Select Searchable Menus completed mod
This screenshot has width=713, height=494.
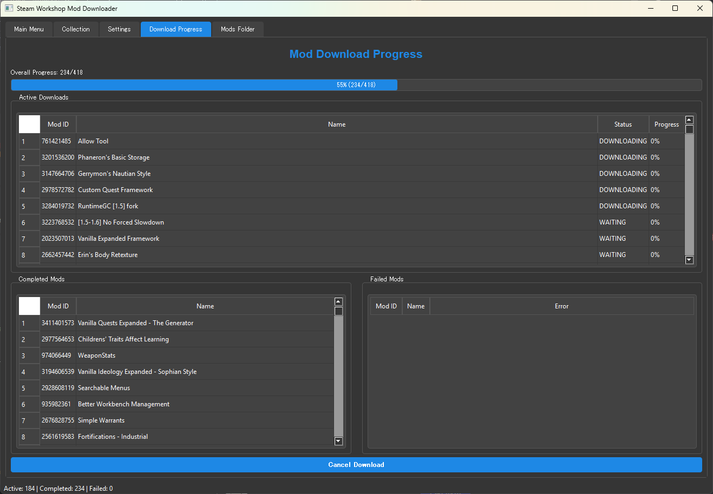205,388
